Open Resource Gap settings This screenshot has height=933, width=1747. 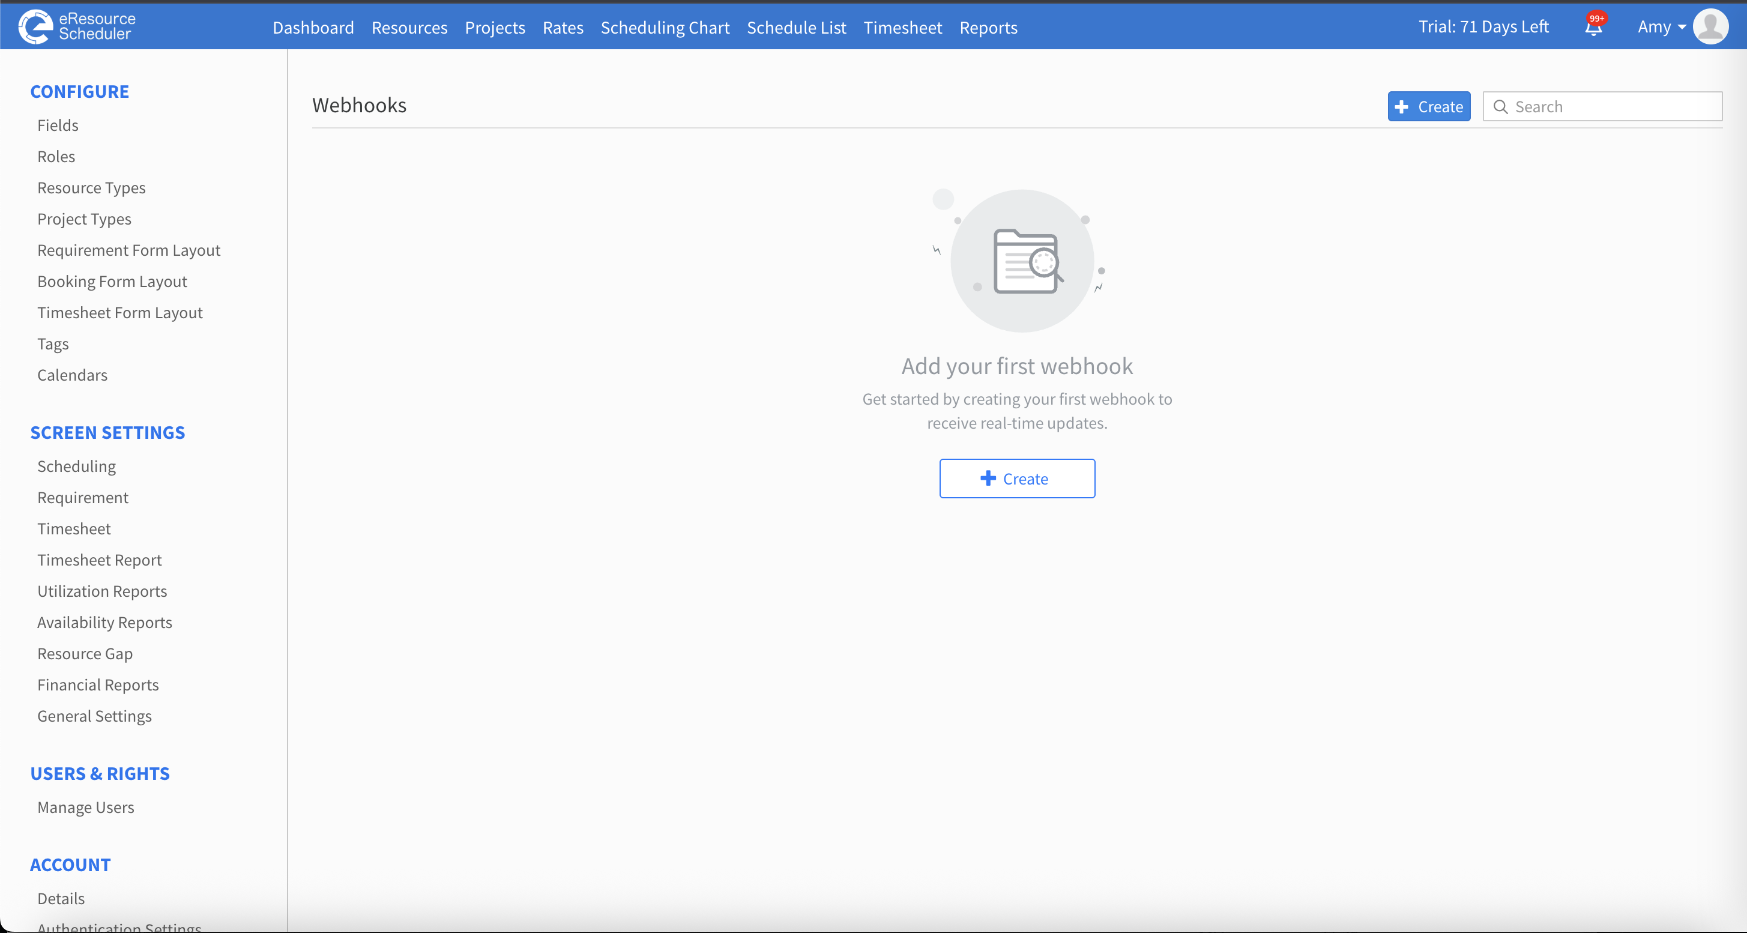(x=85, y=654)
